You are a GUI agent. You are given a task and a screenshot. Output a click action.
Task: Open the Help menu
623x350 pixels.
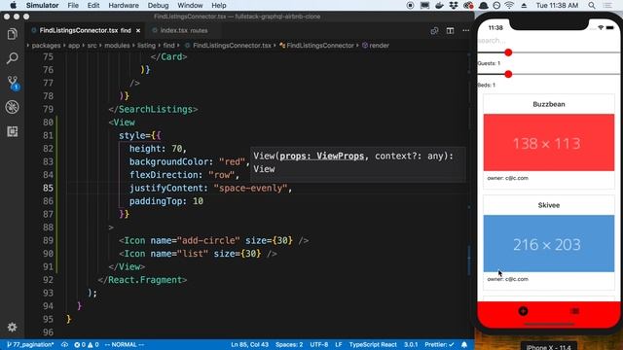(218, 6)
